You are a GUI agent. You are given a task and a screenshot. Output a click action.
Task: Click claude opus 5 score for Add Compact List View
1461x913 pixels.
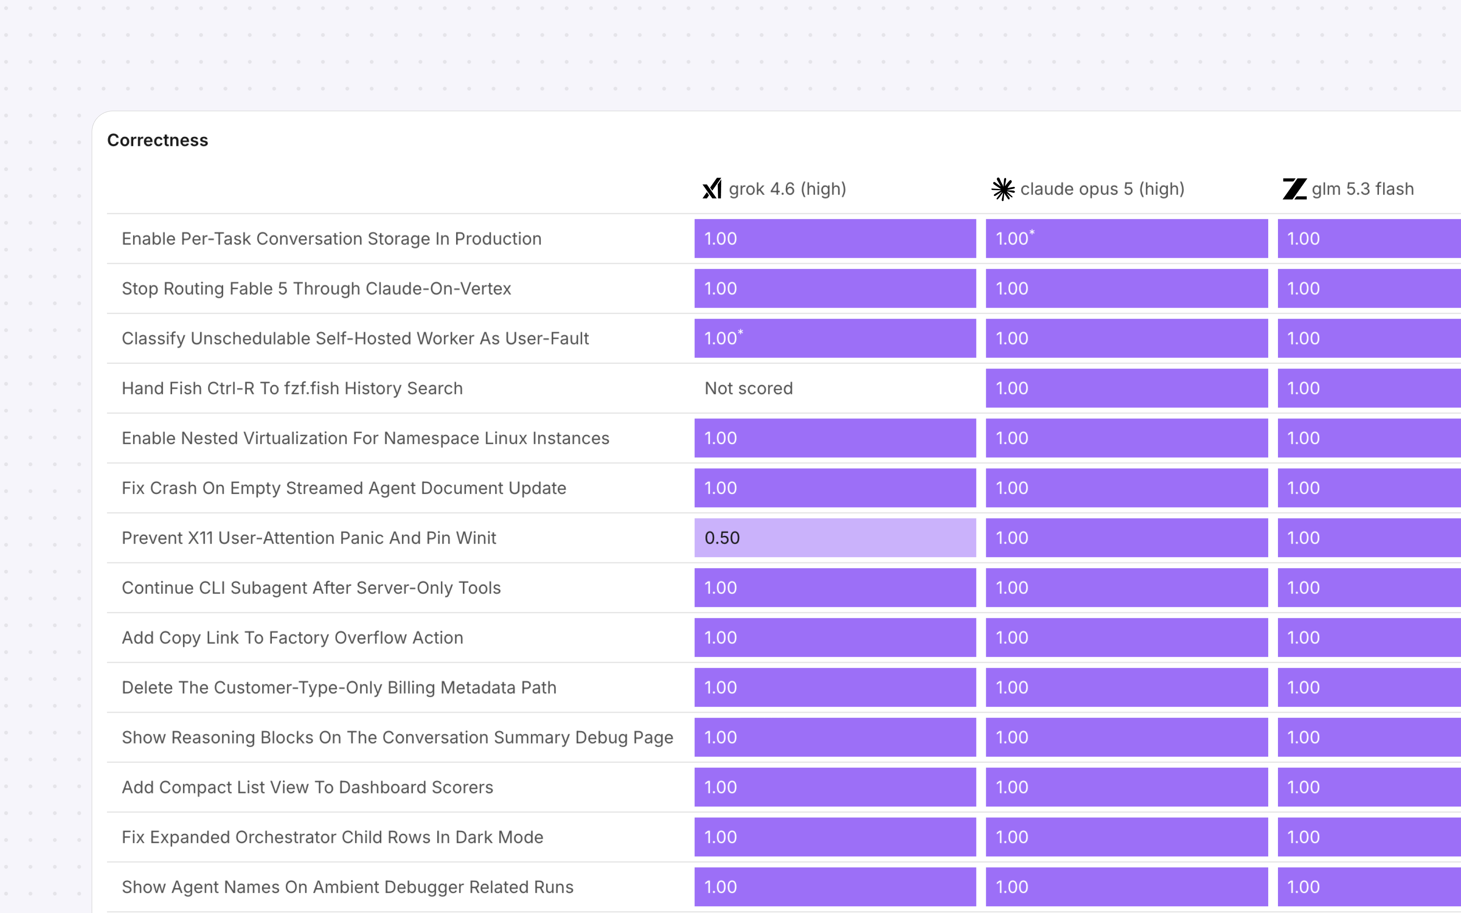tap(1127, 787)
